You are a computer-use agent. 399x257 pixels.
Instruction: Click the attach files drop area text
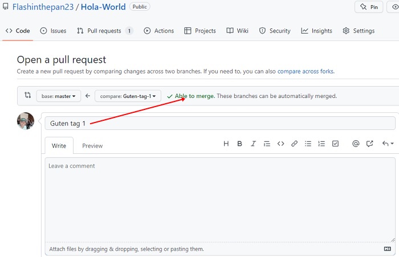click(x=127, y=249)
